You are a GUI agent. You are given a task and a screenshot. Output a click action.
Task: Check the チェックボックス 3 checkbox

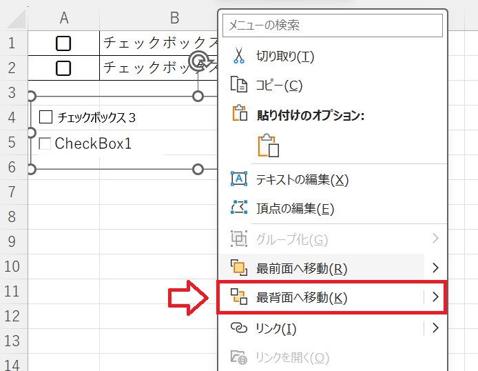46,117
